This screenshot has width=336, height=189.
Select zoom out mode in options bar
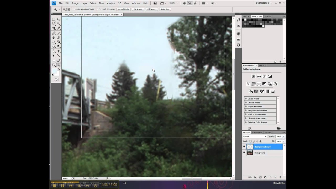[x=68, y=9]
